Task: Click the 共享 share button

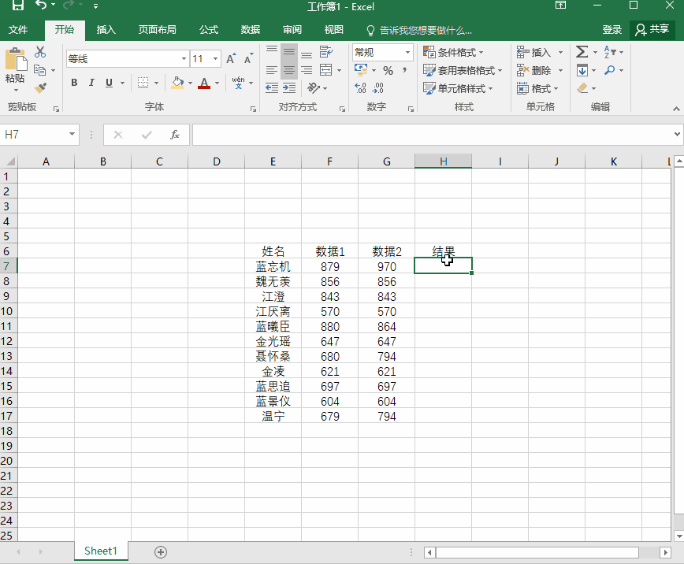Action: (x=652, y=30)
